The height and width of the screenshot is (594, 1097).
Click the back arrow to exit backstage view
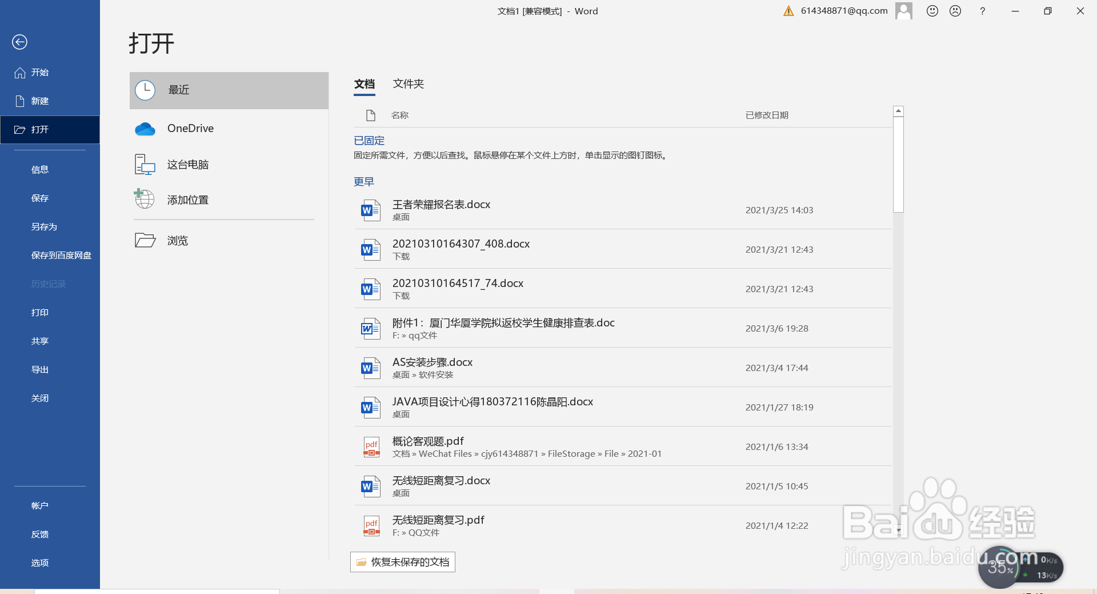point(20,42)
